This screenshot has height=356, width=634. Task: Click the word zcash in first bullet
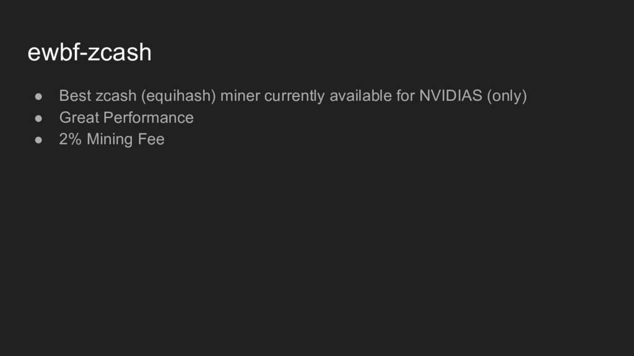pos(116,96)
